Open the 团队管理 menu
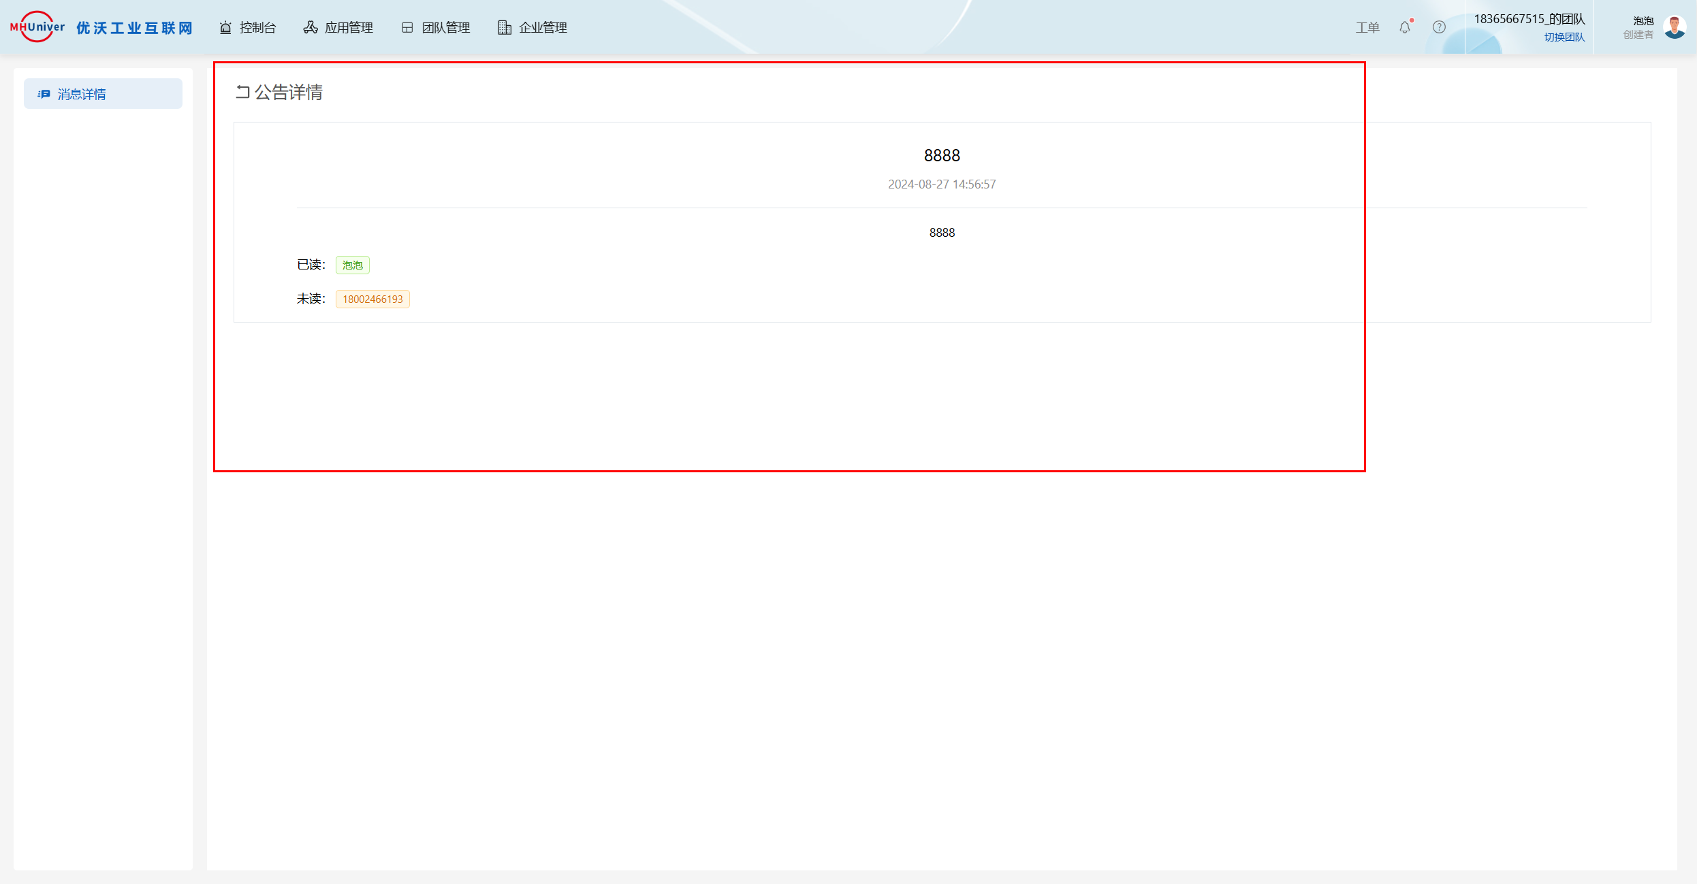This screenshot has height=884, width=1697. point(436,27)
